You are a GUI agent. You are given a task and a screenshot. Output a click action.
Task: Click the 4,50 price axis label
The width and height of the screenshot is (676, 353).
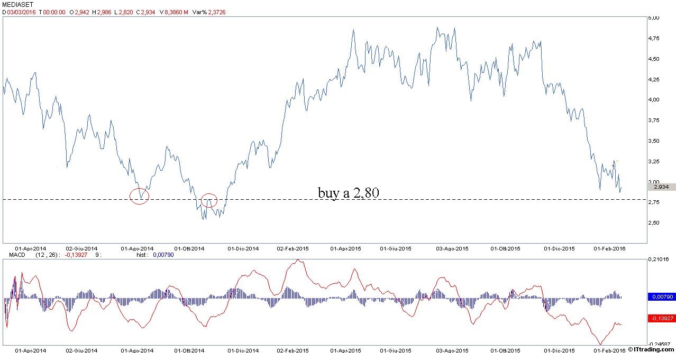(x=654, y=59)
